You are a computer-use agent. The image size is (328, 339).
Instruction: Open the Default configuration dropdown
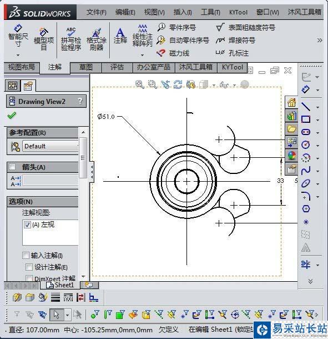pyautogui.click(x=50, y=146)
